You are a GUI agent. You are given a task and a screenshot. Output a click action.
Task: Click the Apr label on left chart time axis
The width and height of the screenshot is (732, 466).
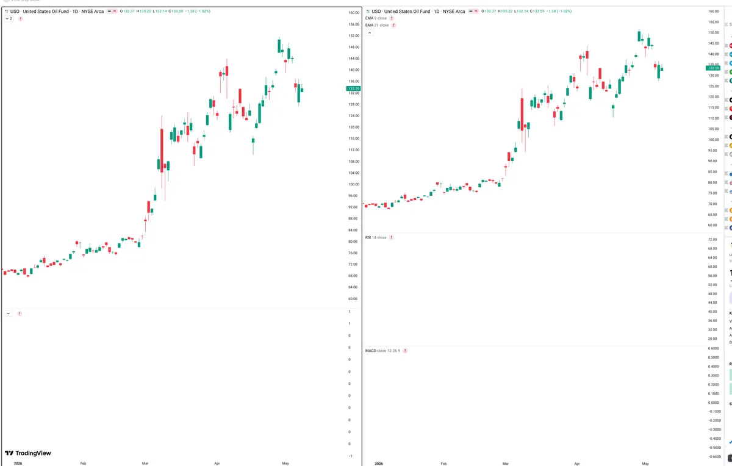pyautogui.click(x=217, y=464)
